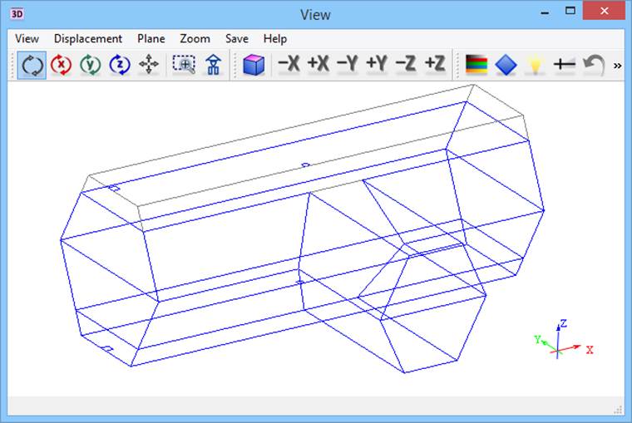This screenshot has height=423, width=632.
Task: Expand the toolbar overflow chevron
Action: click(617, 66)
